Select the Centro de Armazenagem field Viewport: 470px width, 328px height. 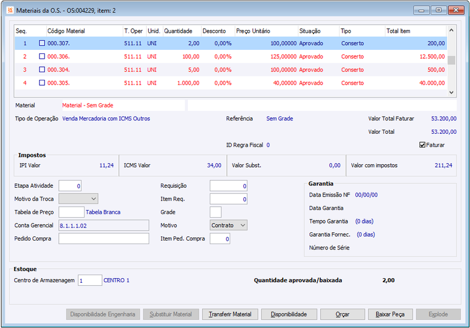(89, 280)
